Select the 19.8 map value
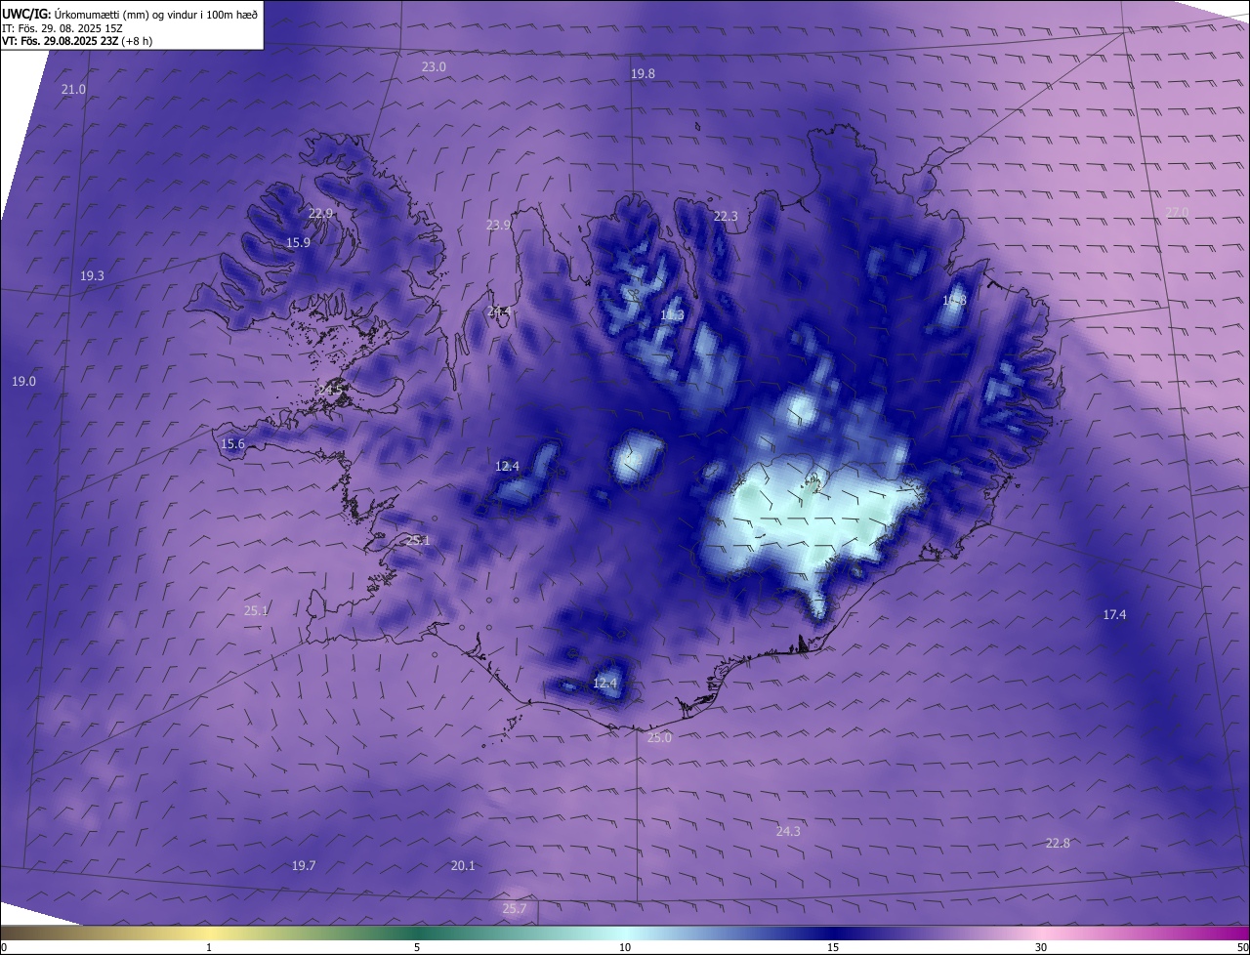This screenshot has width=1250, height=955. 643,74
